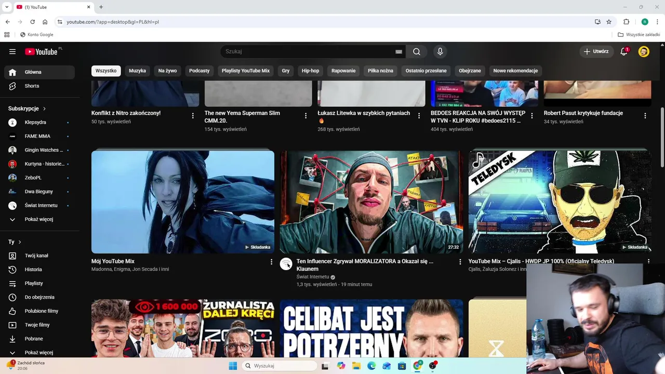
Task: Select Nowe rekomendacje filter chip
Action: click(515, 71)
